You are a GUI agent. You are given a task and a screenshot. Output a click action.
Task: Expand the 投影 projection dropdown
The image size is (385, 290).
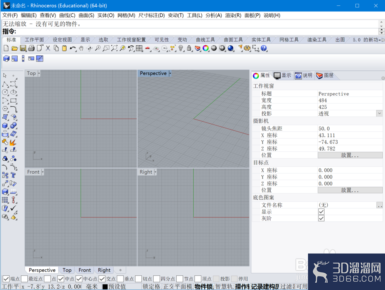click(379, 113)
